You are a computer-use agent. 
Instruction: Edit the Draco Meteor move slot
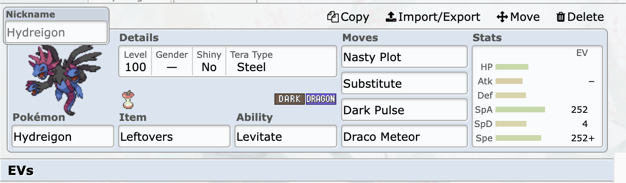tap(404, 137)
